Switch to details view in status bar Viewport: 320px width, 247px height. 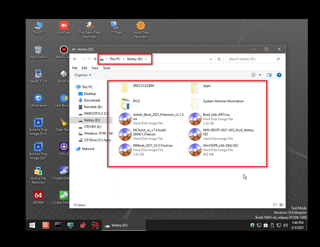[x=275, y=204]
